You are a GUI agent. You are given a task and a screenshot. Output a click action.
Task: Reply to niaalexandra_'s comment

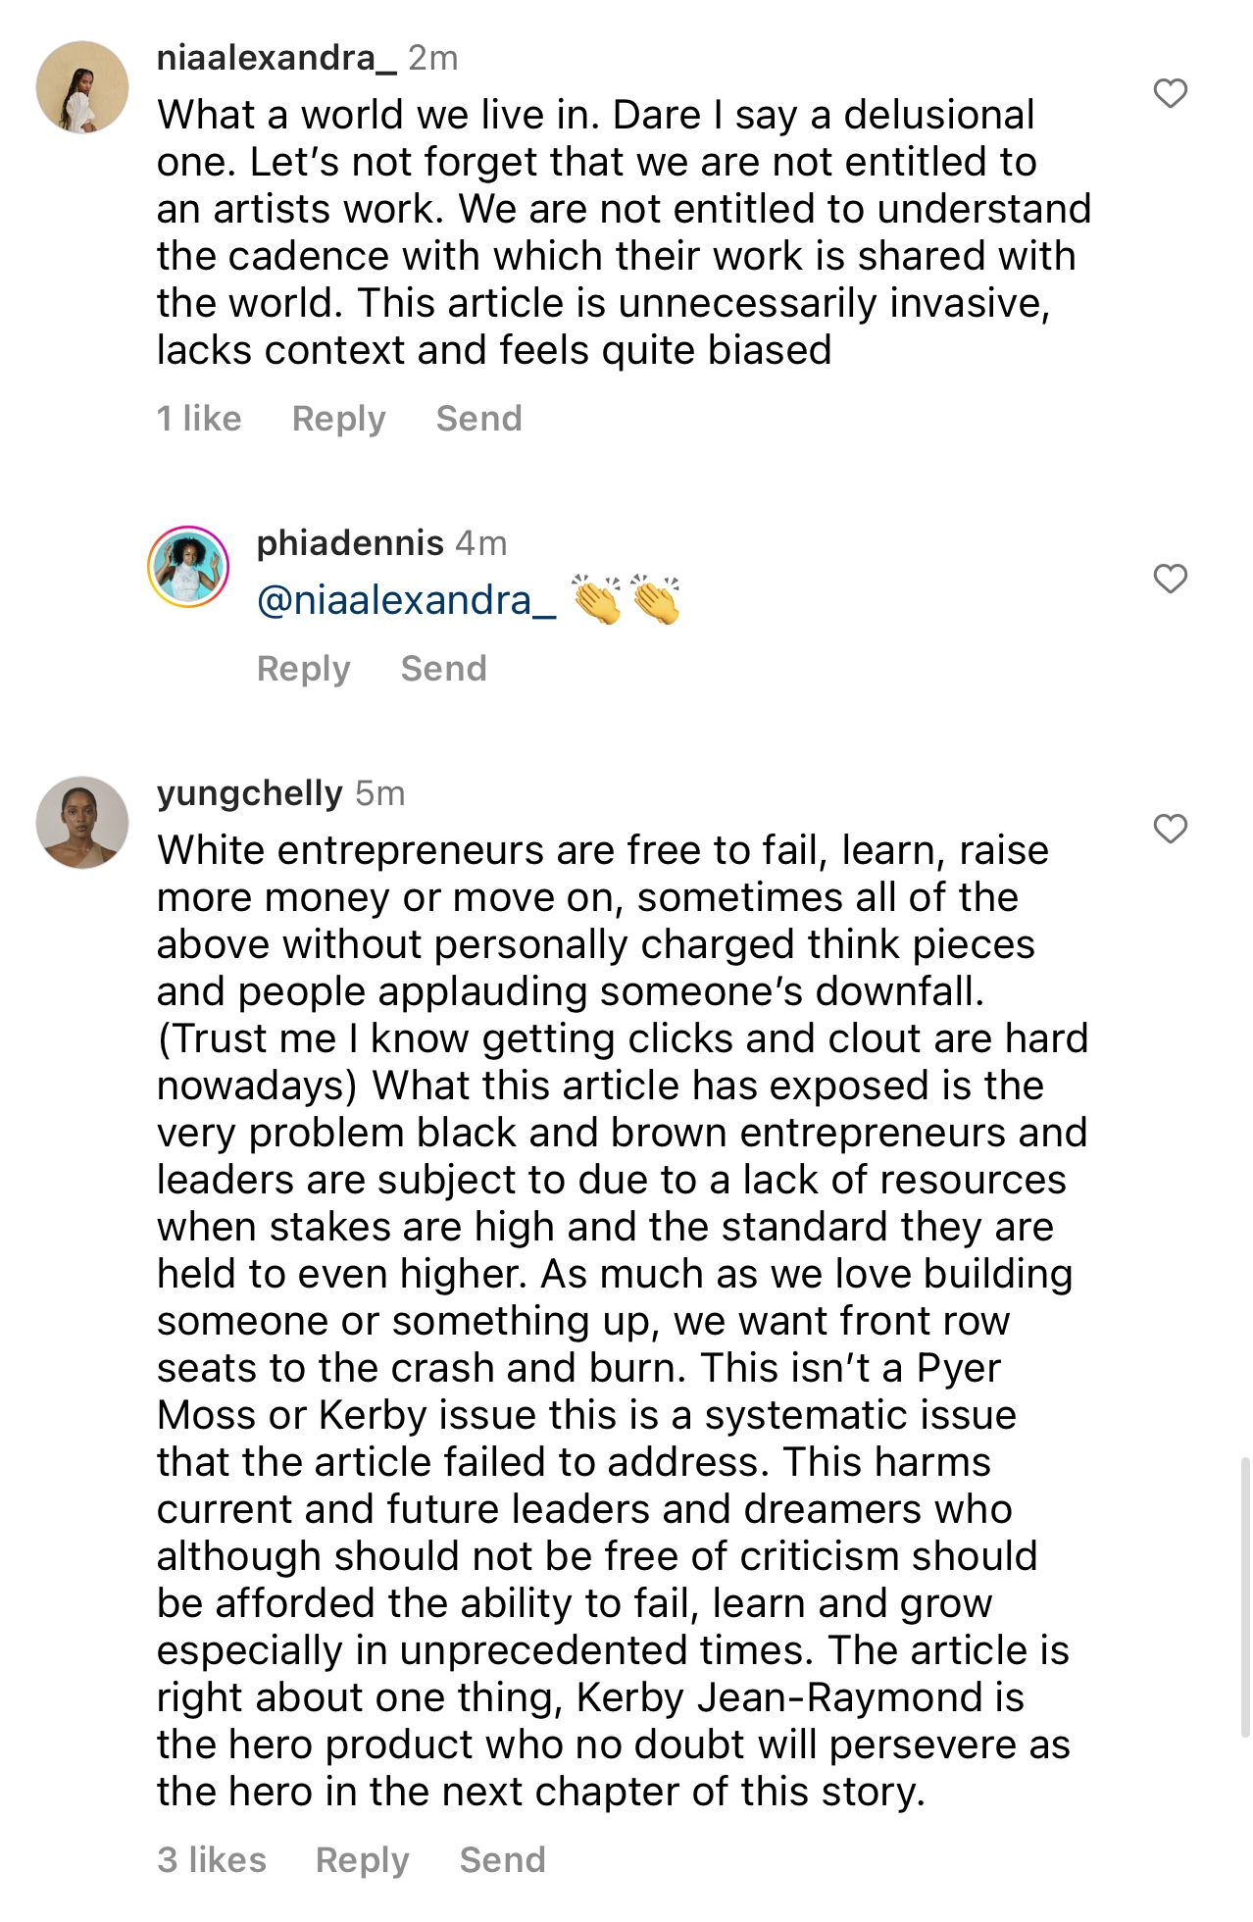[x=338, y=419]
